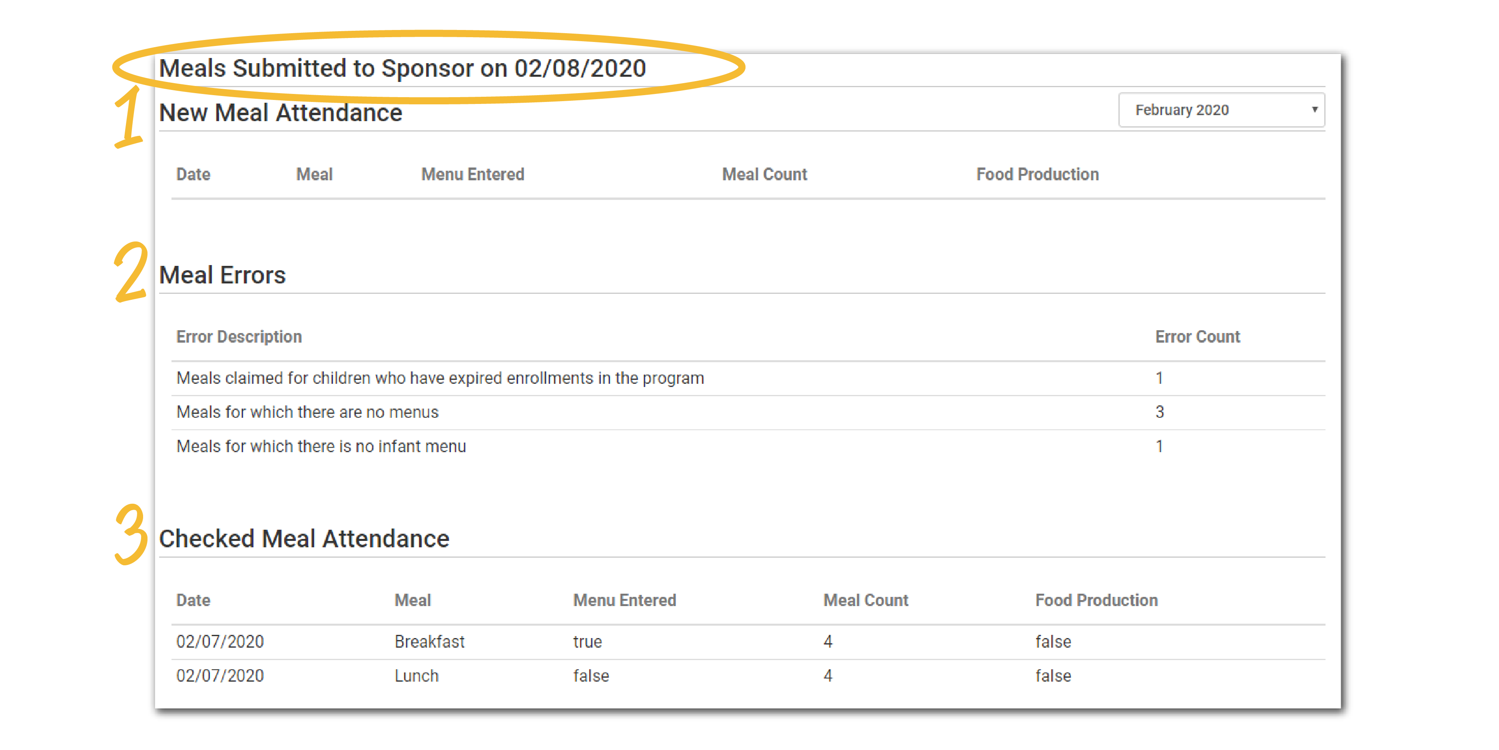Click the Meal Errors section heading
Screen dimensions: 1499x750
(222, 275)
